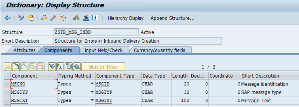The image size is (299, 107).
Task: Open the MSGTYP component type link
Action: tap(104, 92)
